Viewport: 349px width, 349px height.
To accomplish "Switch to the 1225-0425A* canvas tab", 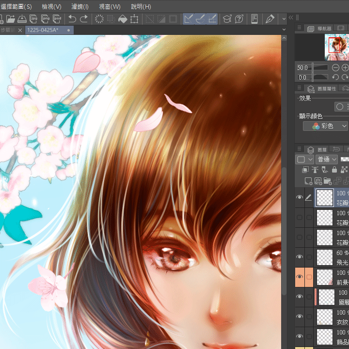I will coord(49,30).
